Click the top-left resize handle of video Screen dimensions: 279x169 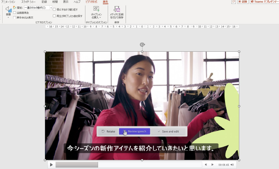tap(45, 52)
